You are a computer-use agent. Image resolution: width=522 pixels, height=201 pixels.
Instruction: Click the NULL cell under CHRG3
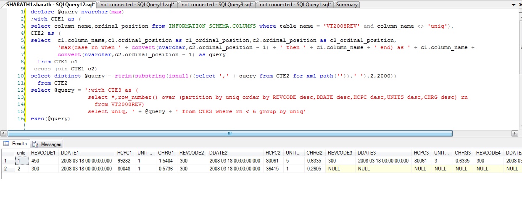click(x=464, y=168)
